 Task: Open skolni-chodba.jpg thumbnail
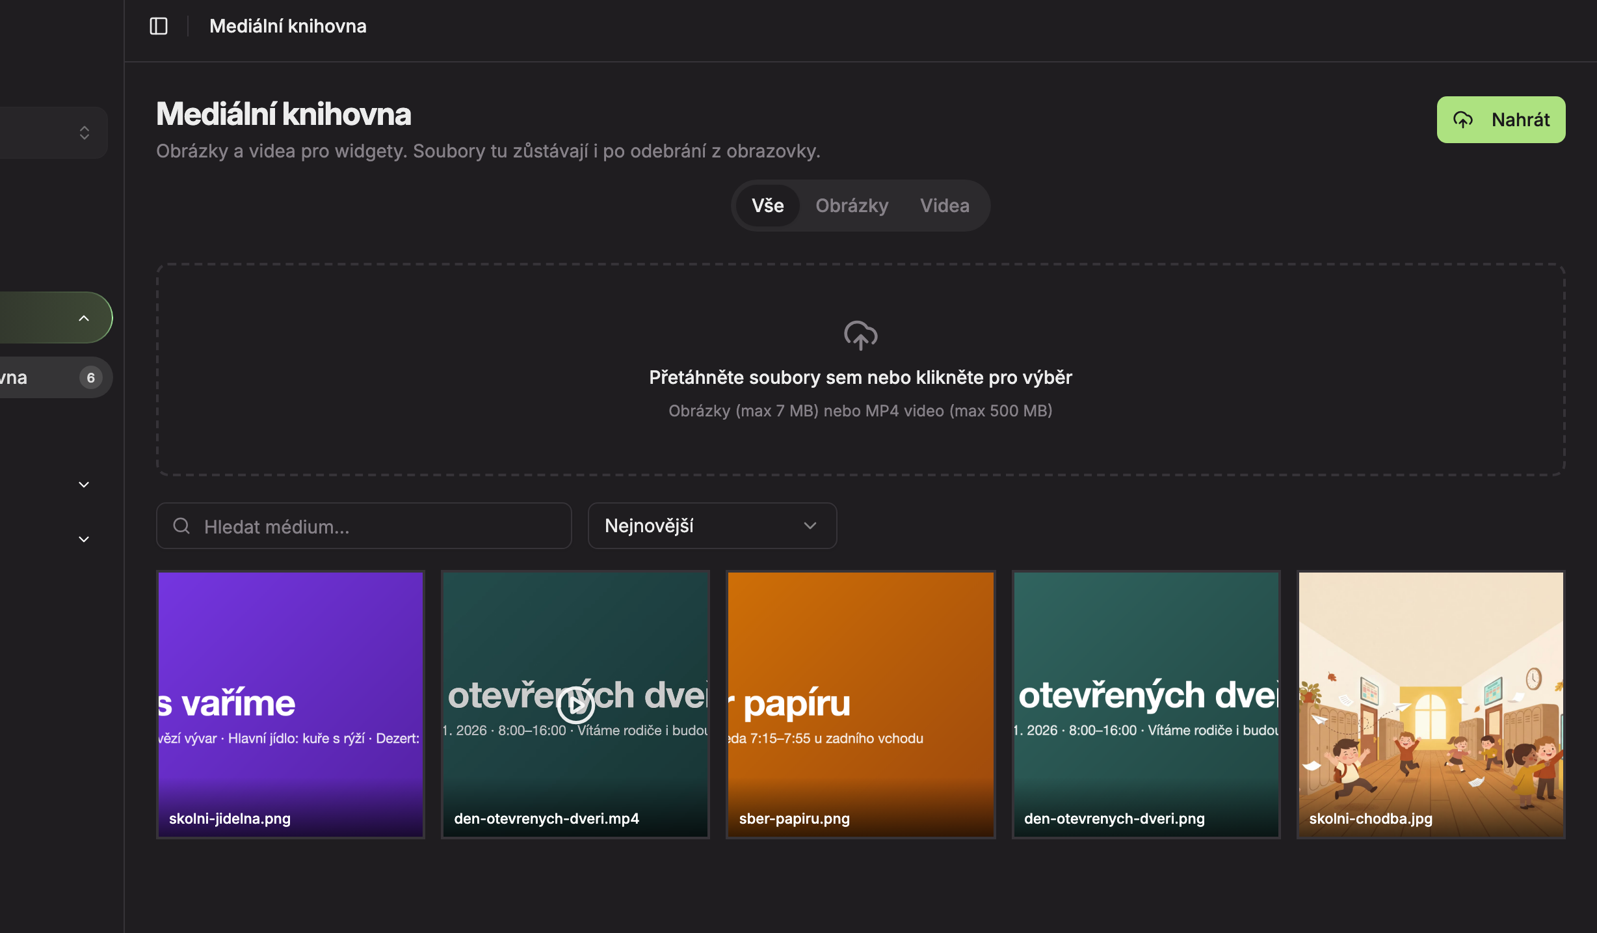(x=1431, y=705)
